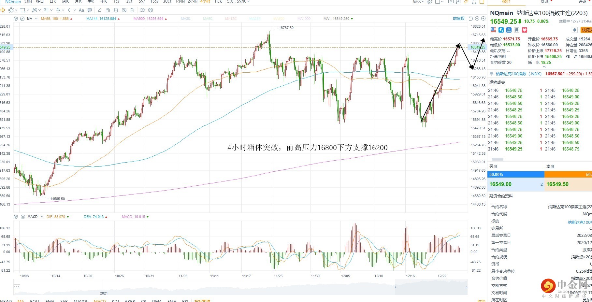Click the 前复权 adjustment button
Viewport: 592px width, 302px height.
click(458, 19)
